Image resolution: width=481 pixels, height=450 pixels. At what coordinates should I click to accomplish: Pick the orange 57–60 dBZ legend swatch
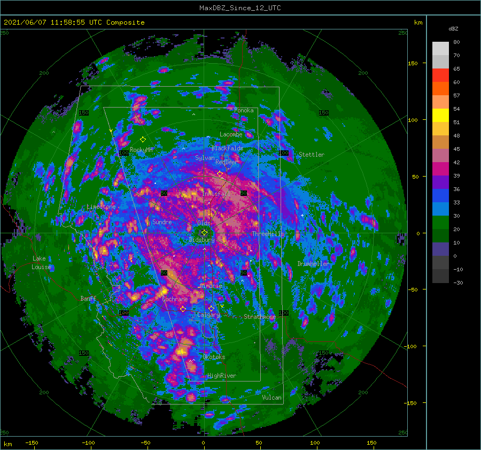click(440, 89)
